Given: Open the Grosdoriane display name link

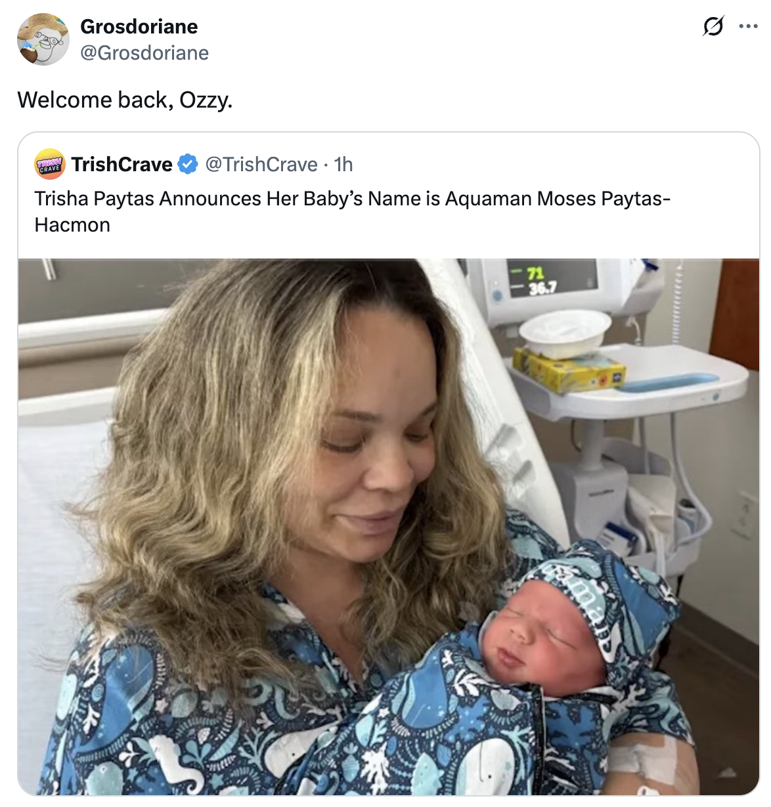Looking at the screenshot, I should click(139, 26).
